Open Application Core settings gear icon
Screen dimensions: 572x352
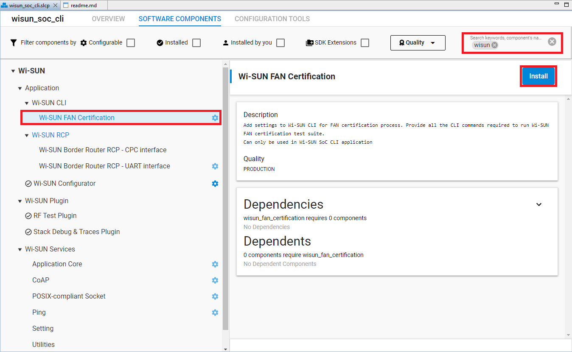click(x=215, y=264)
